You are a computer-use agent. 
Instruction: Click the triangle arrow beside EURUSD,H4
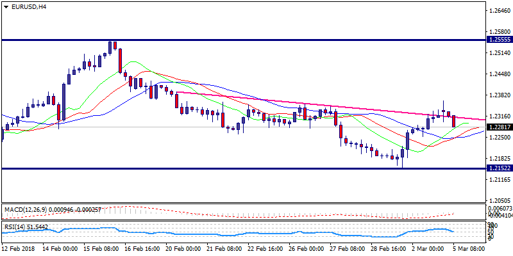coord(6,6)
